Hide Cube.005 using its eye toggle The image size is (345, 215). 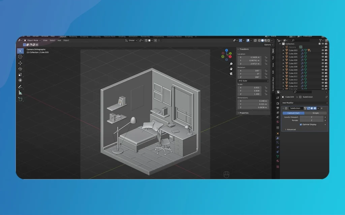point(323,57)
